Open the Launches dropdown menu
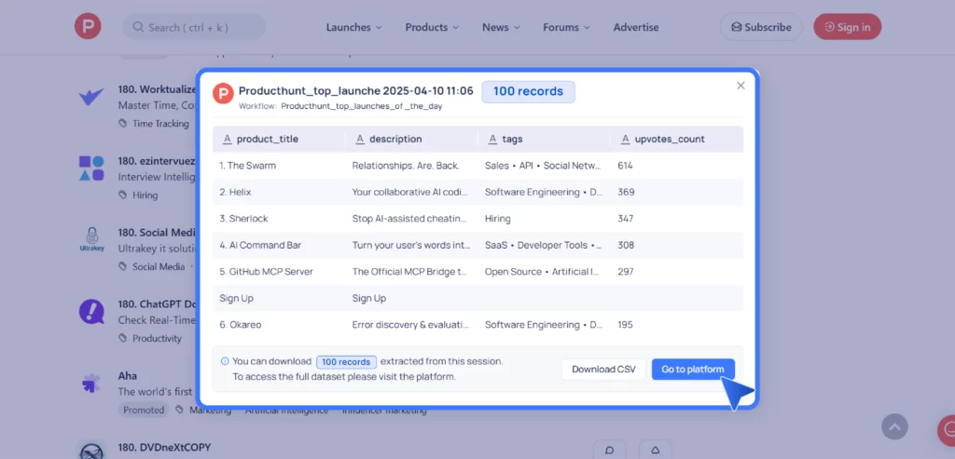 [x=353, y=27]
